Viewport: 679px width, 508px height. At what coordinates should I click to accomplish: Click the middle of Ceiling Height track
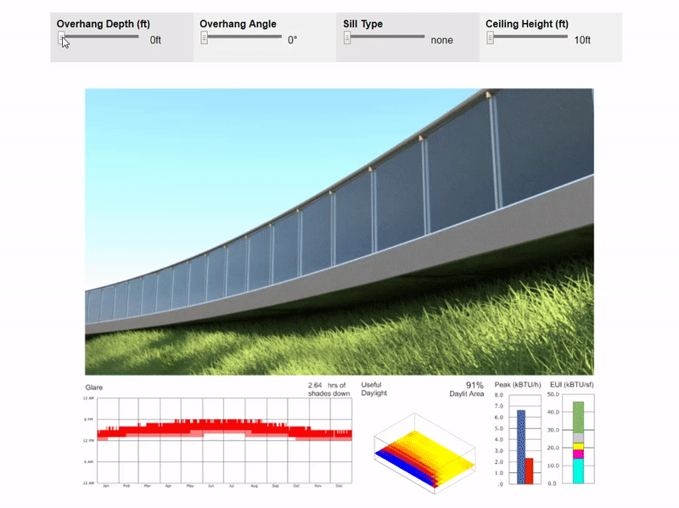point(528,37)
